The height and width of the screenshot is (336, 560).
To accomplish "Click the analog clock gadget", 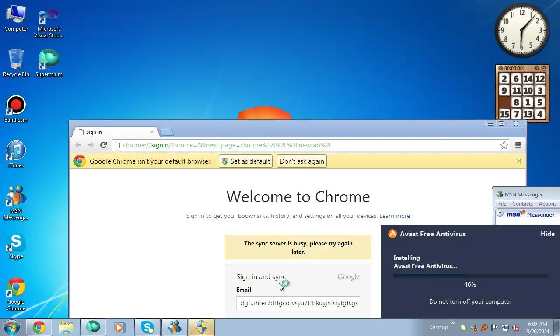I will point(522,31).
